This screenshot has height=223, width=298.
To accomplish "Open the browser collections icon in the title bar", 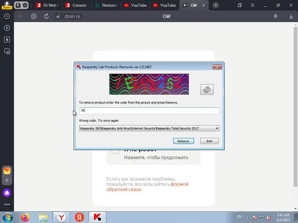I will pos(240,5).
